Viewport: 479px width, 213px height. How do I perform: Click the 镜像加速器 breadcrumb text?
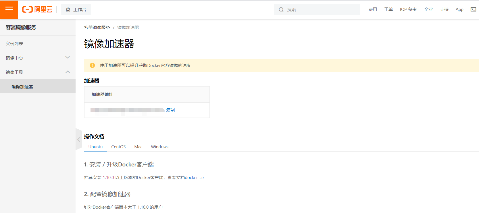point(128,27)
